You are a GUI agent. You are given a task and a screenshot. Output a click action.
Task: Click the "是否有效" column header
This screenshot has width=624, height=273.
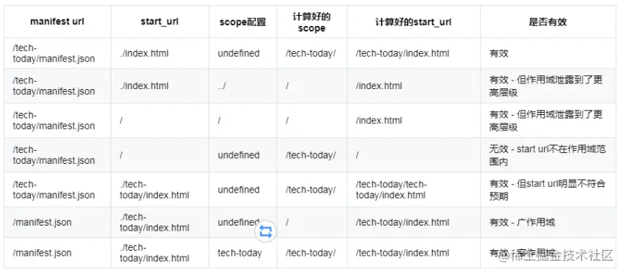click(x=548, y=22)
